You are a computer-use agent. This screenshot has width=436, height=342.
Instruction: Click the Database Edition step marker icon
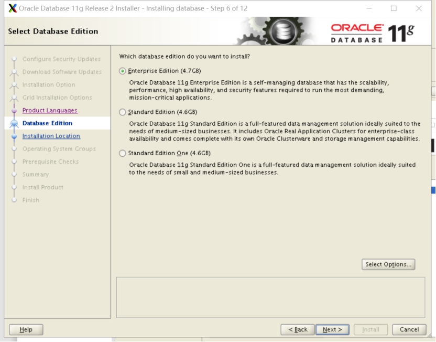tap(14, 123)
